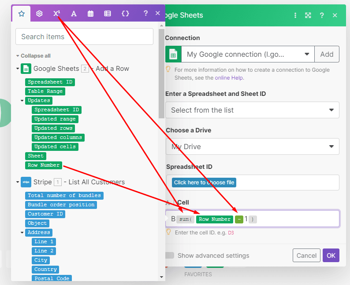350x285 pixels.
Task: Click the Cancel button
Action: pyautogui.click(x=306, y=256)
